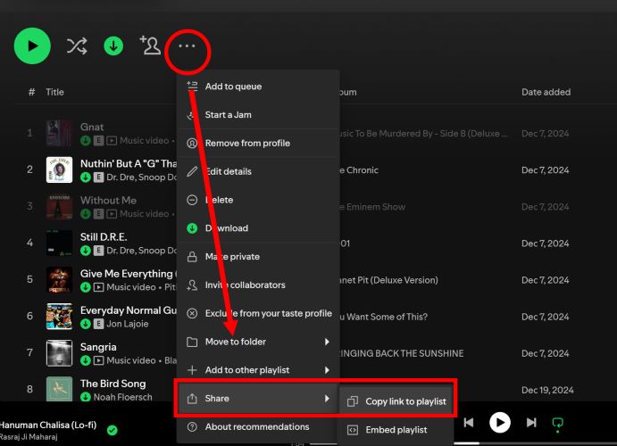Expand the Share submenu
The height and width of the screenshot is (446, 617).
coord(258,399)
